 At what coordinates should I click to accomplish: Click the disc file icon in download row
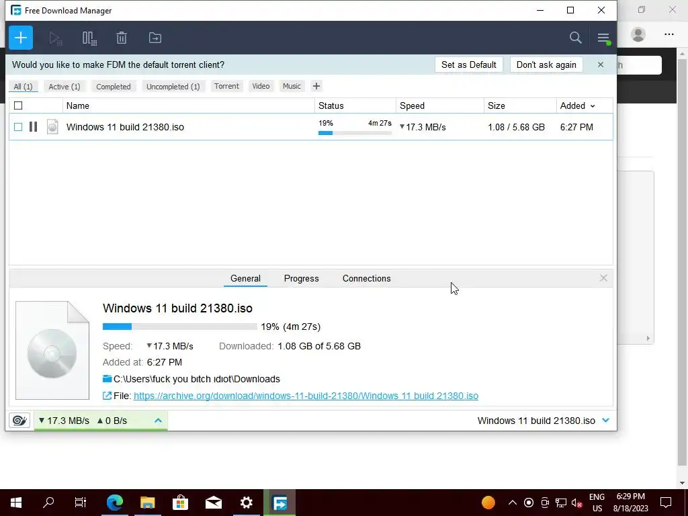[x=52, y=127]
